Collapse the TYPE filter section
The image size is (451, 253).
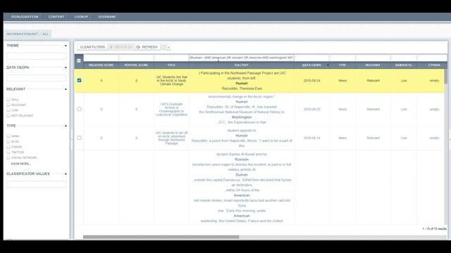pos(66,126)
